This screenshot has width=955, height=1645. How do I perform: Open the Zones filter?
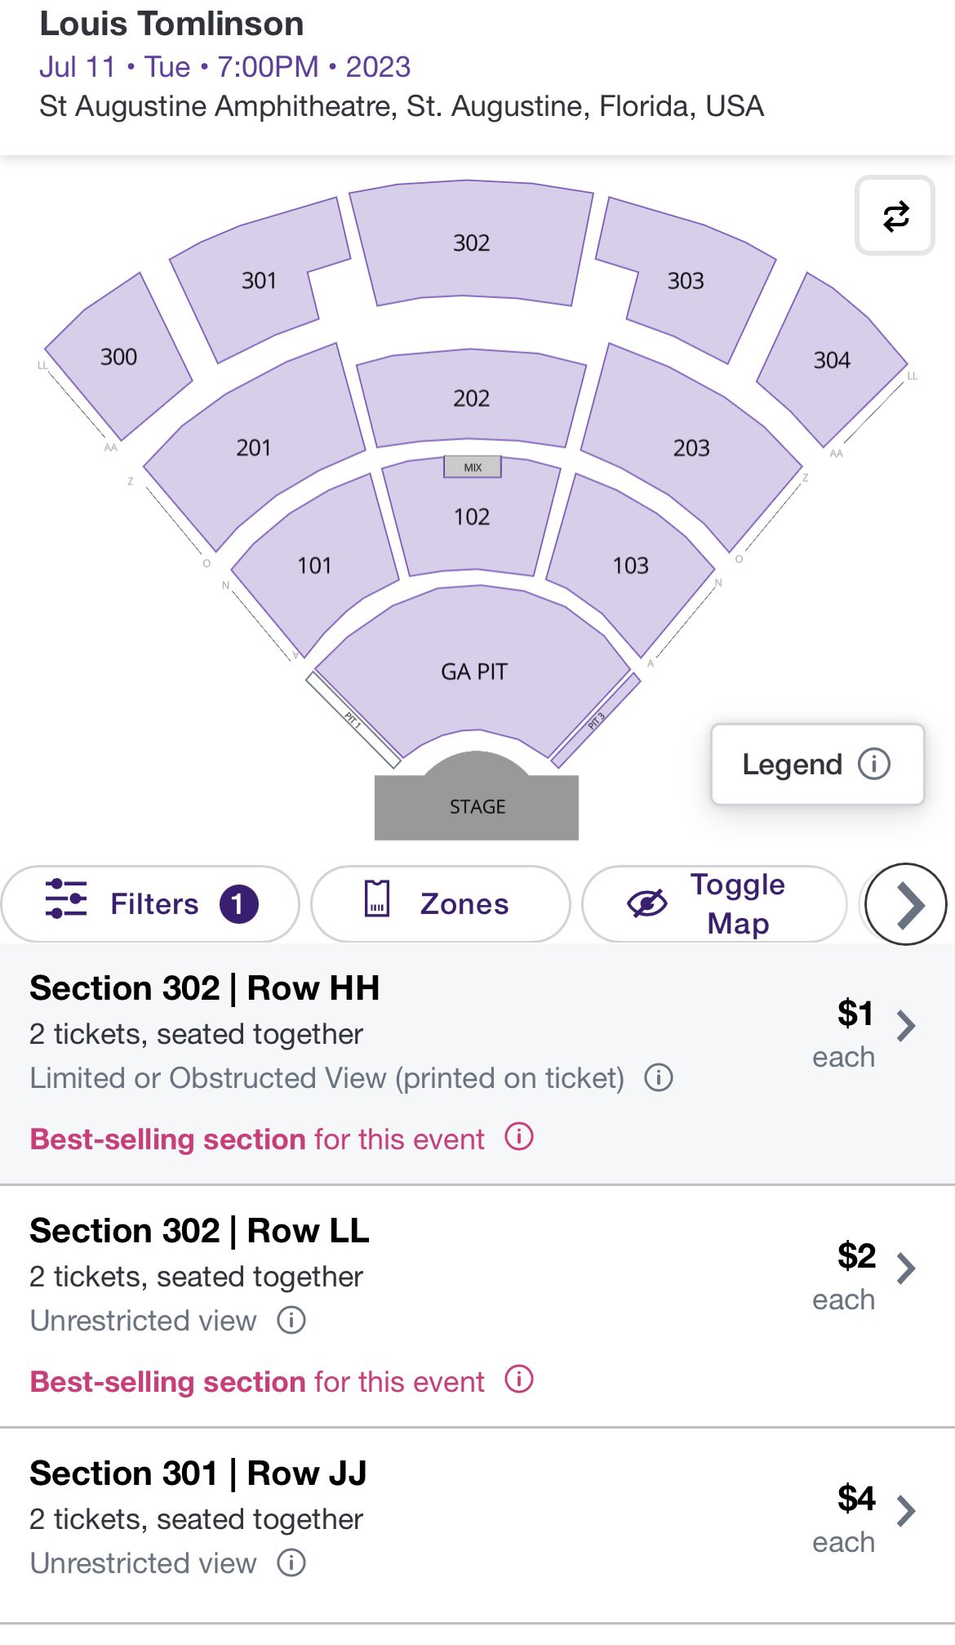(x=441, y=904)
